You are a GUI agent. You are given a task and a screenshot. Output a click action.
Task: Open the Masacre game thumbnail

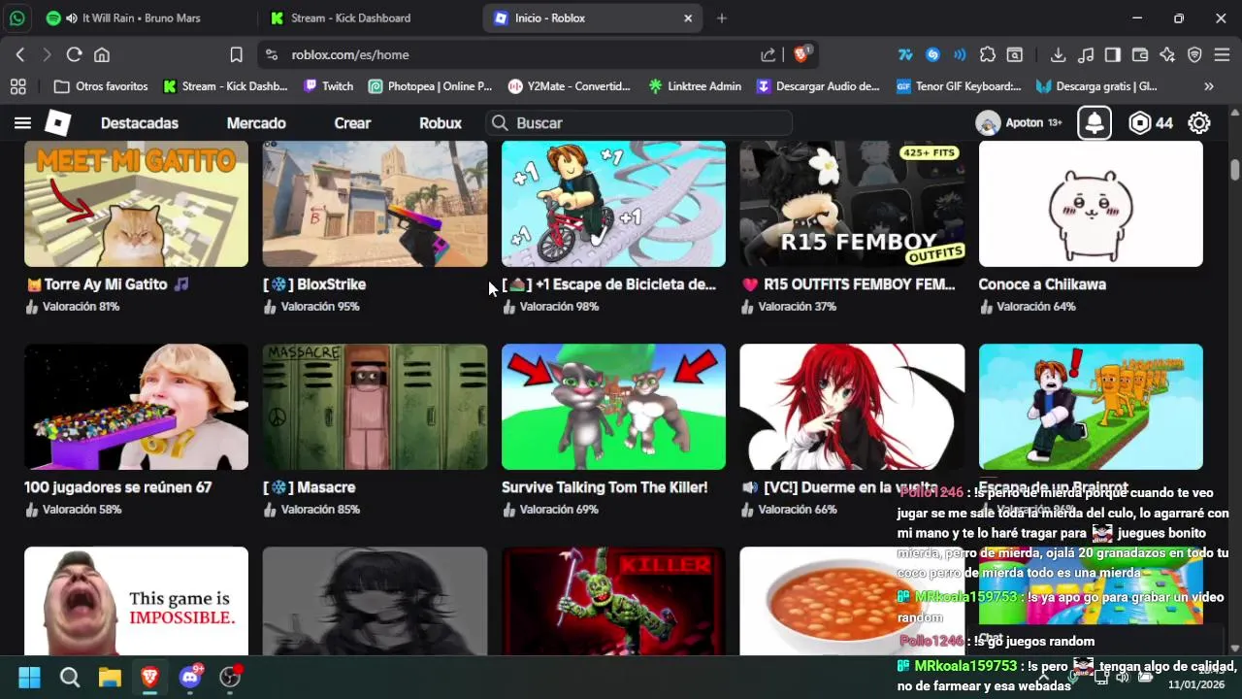[x=375, y=407]
